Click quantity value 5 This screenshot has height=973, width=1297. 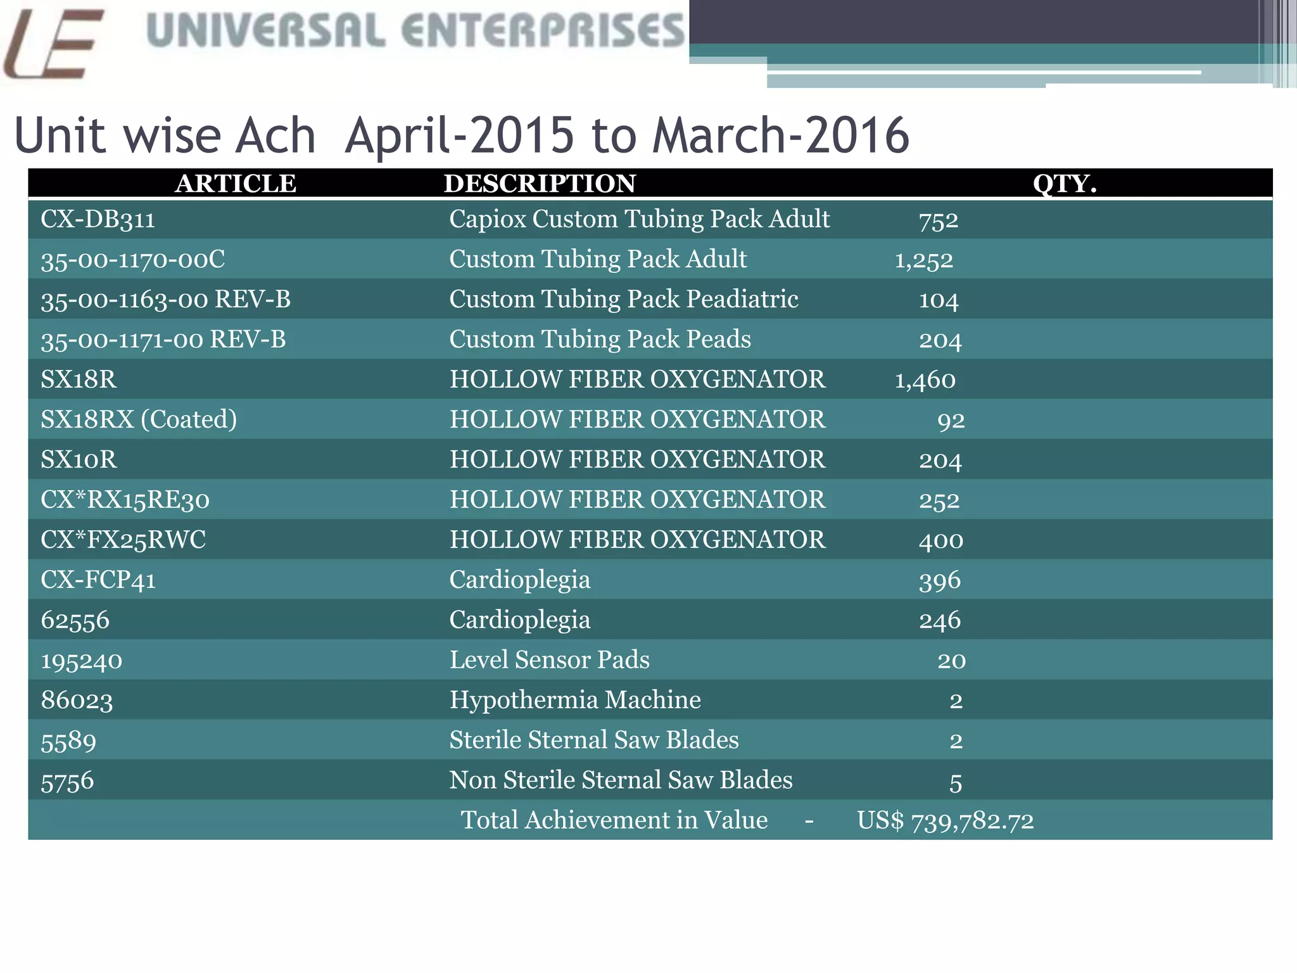click(x=956, y=784)
